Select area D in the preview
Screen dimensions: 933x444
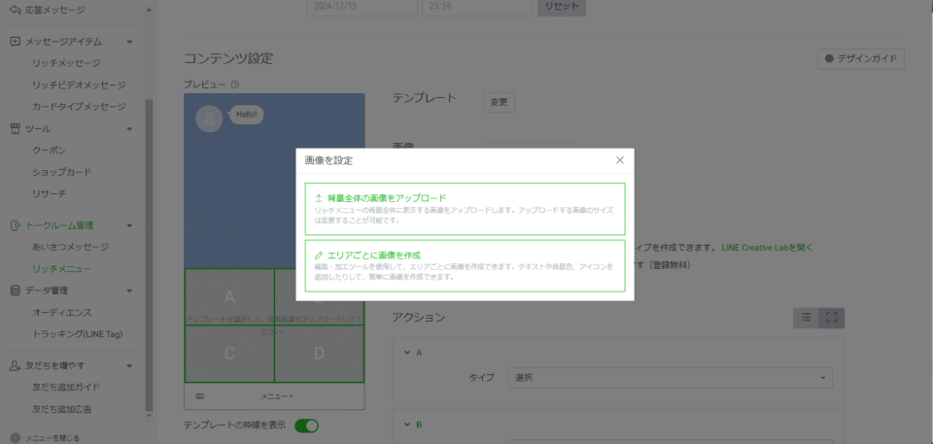319,354
